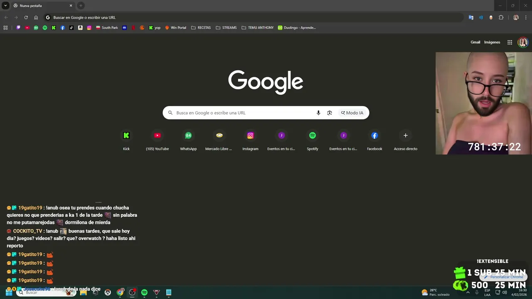Add a shortcut via Acceso directo

coord(406,140)
